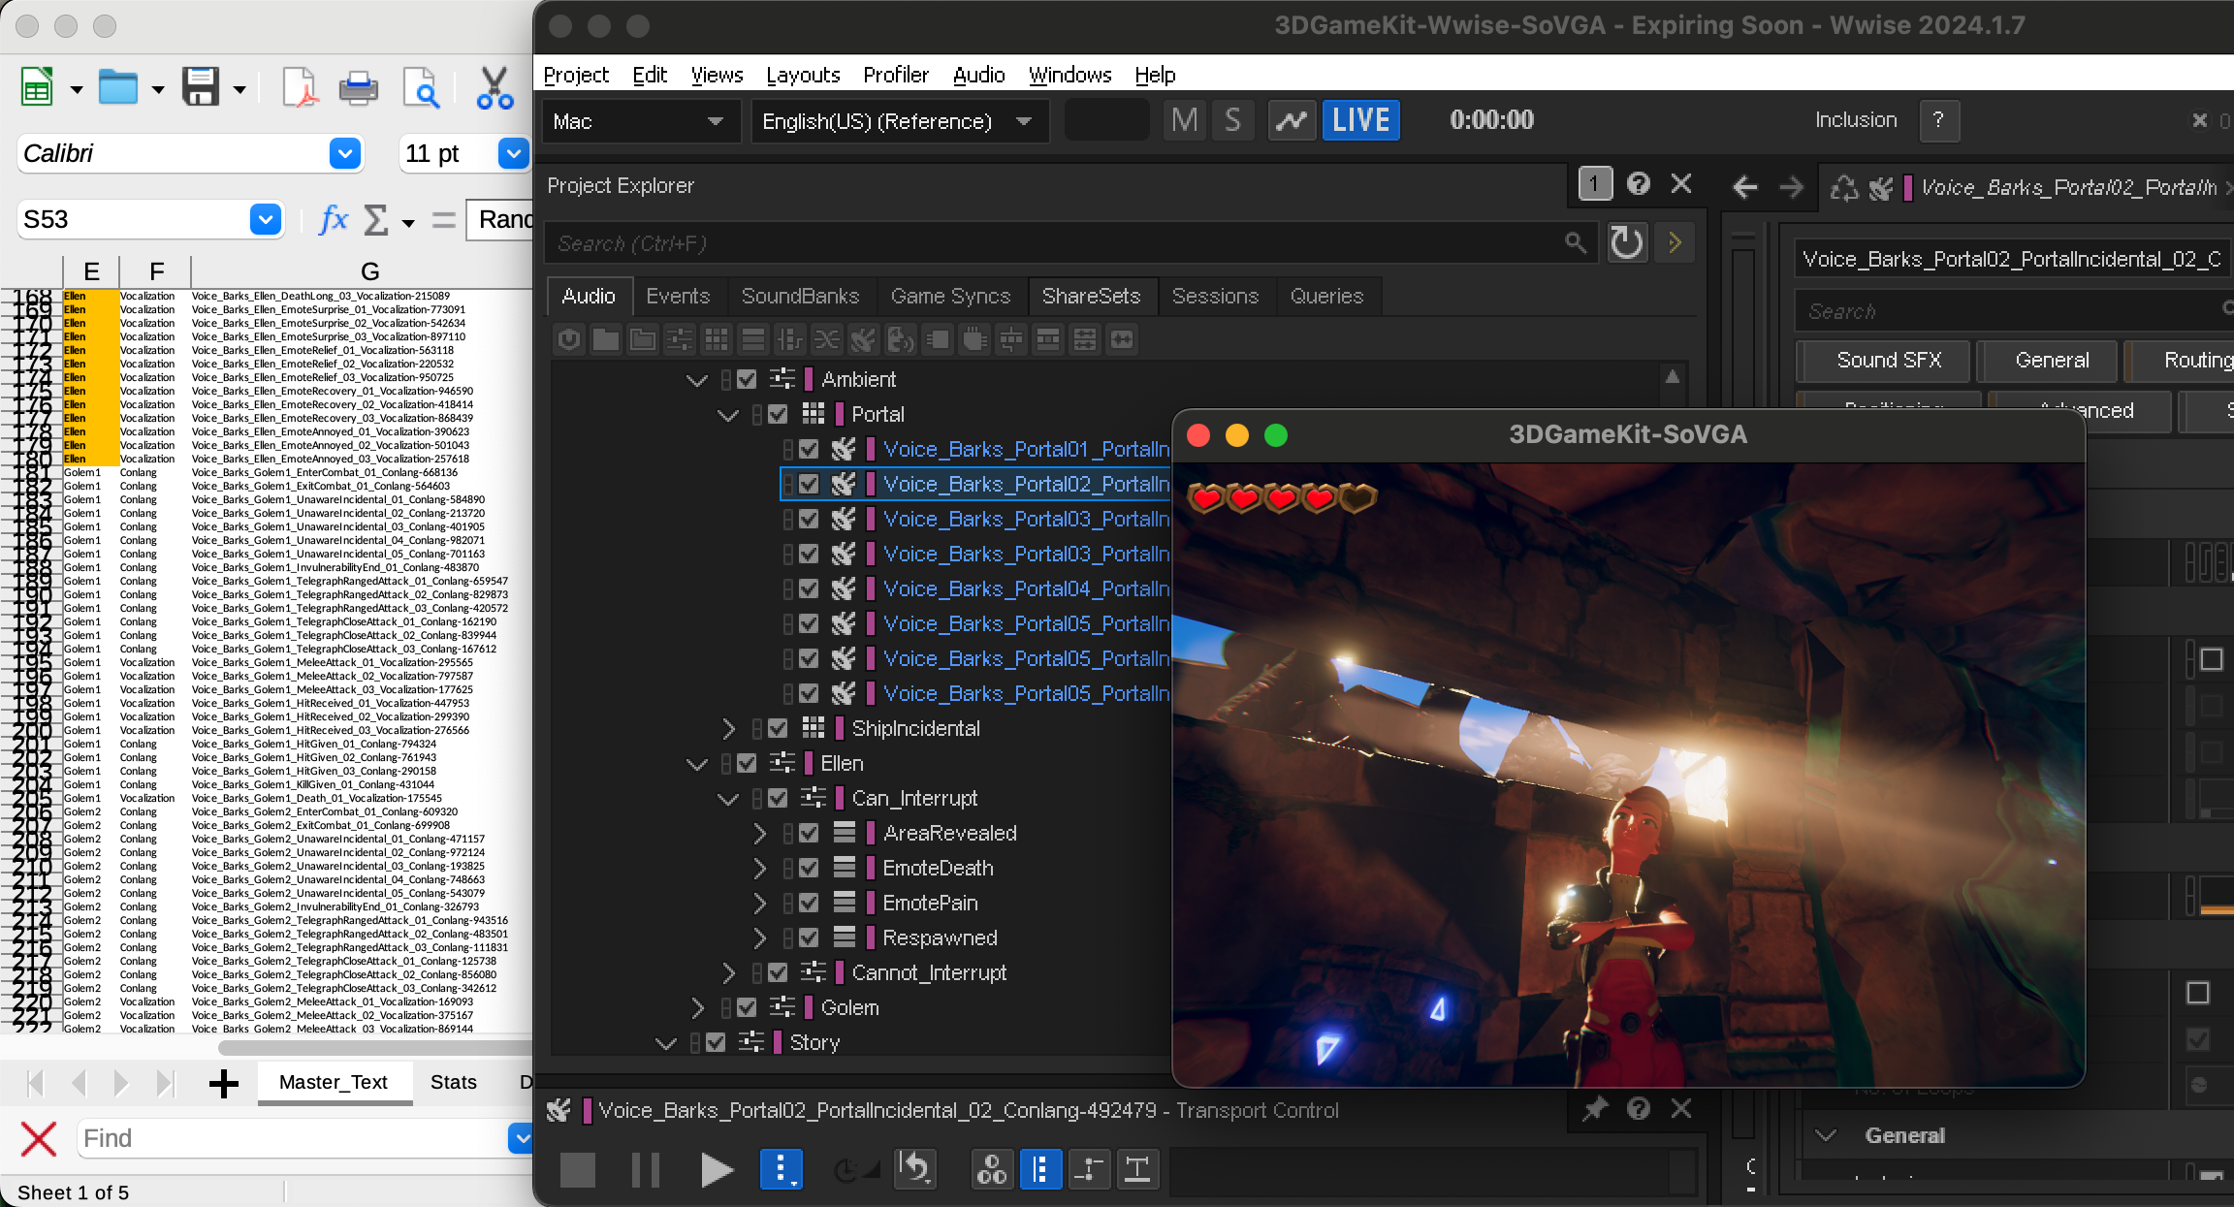Click the Project Explorer scroll up arrow
This screenshot has height=1207, width=2234.
[1673, 376]
